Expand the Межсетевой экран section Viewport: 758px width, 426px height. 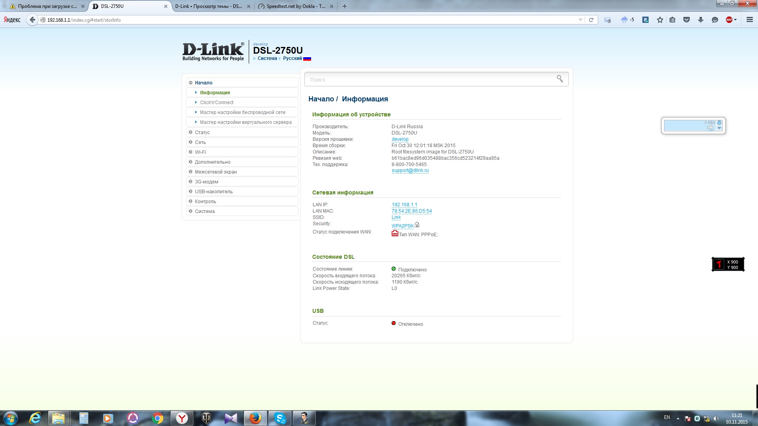pyautogui.click(x=216, y=172)
